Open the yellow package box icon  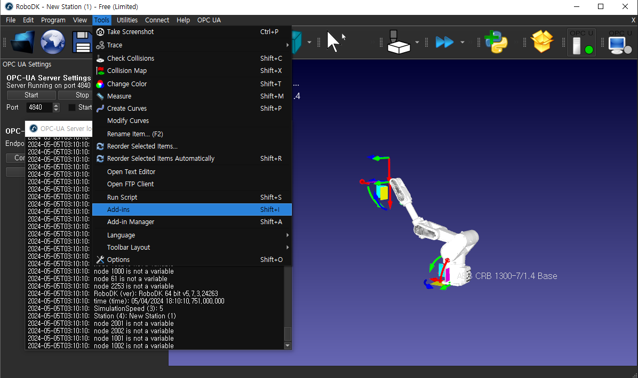[543, 42]
